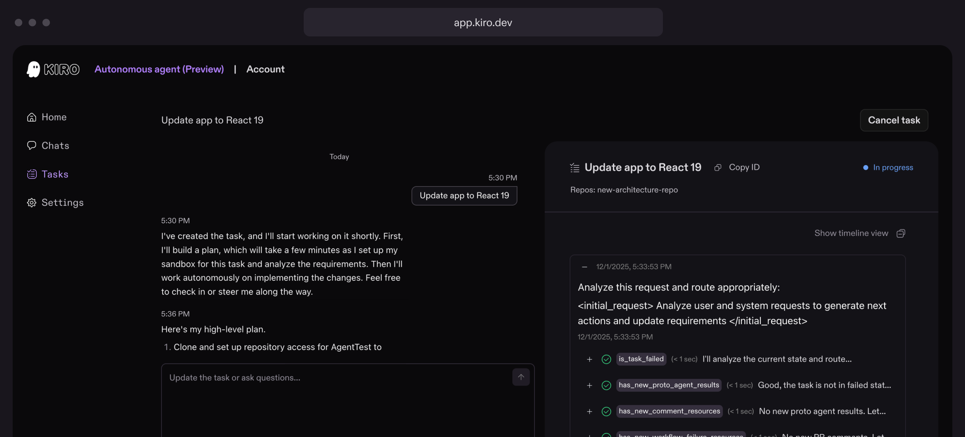Show timeline view
This screenshot has height=437, width=965.
(x=851, y=233)
